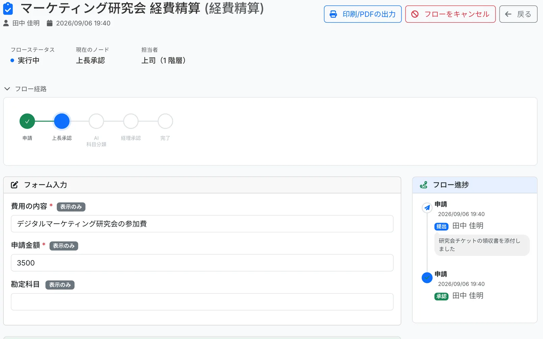Click the clipboard check icon beside the title
This screenshot has width=543, height=339.
click(x=8, y=8)
